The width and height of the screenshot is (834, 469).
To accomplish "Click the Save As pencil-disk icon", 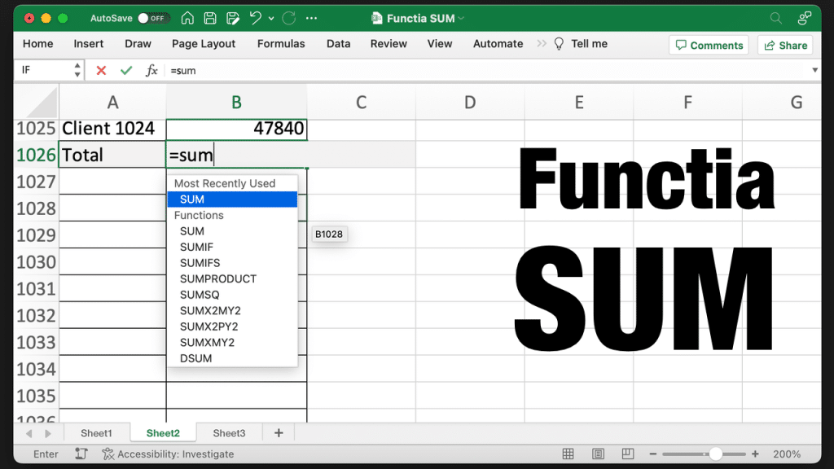I will tap(233, 18).
